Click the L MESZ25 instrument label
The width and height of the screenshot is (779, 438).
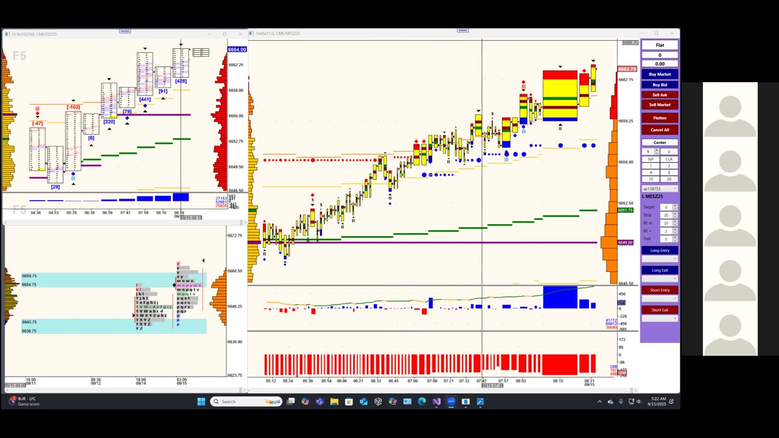653,196
